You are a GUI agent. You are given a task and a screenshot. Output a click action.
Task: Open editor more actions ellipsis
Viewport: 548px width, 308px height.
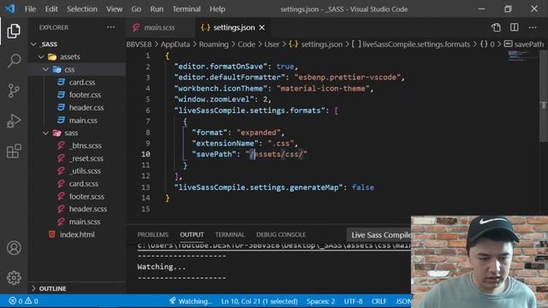pyautogui.click(x=533, y=27)
